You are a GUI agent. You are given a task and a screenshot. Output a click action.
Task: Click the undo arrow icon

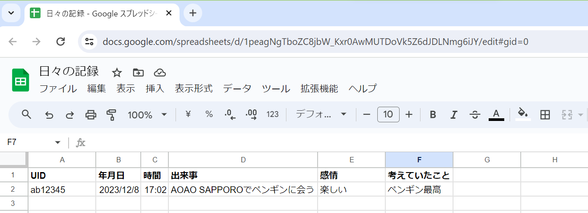(49, 115)
